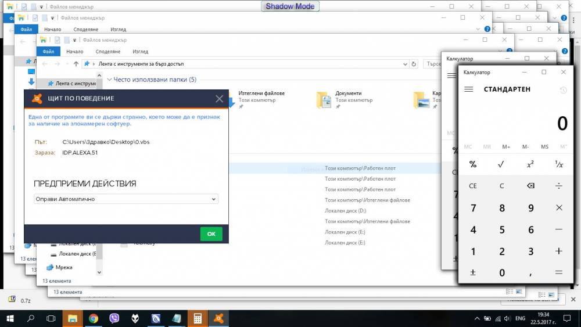Click M- memory subtract key
Viewport: 581px width, 327px height.
525,146
